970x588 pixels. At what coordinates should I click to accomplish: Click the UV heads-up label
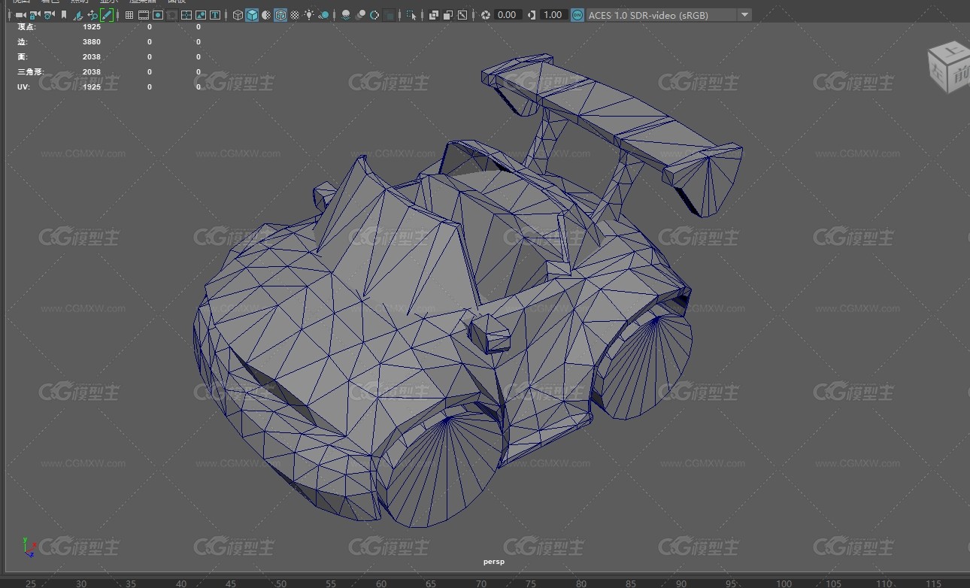tap(23, 87)
